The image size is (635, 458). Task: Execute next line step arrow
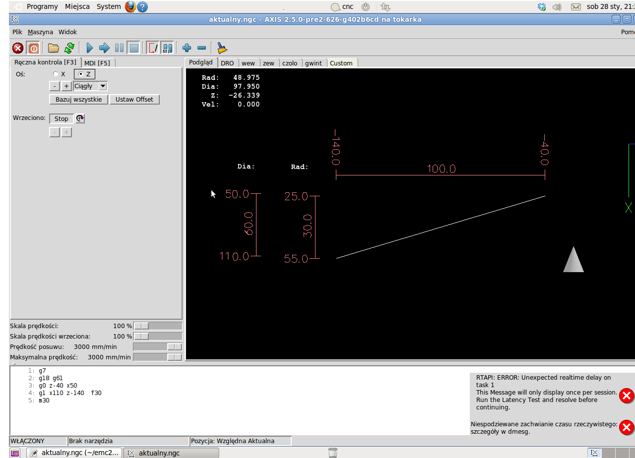(104, 48)
